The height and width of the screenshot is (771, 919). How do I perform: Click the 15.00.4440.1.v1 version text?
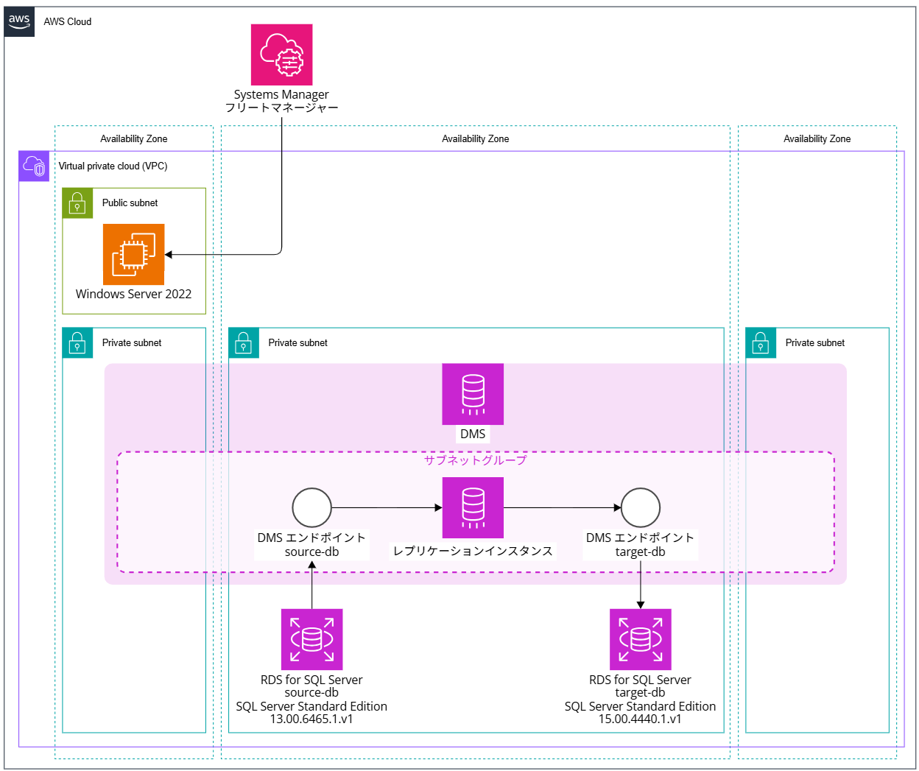(x=640, y=719)
